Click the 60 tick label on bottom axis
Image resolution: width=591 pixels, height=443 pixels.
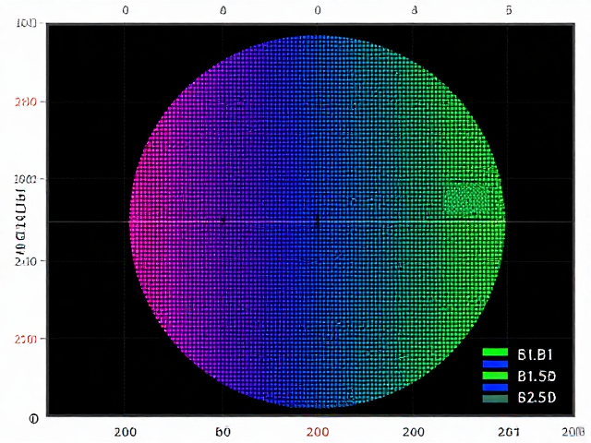pyautogui.click(x=223, y=432)
